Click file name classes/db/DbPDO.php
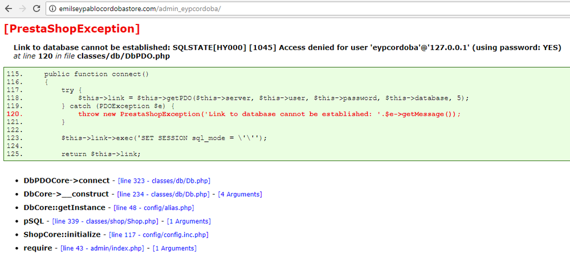 tap(123, 56)
